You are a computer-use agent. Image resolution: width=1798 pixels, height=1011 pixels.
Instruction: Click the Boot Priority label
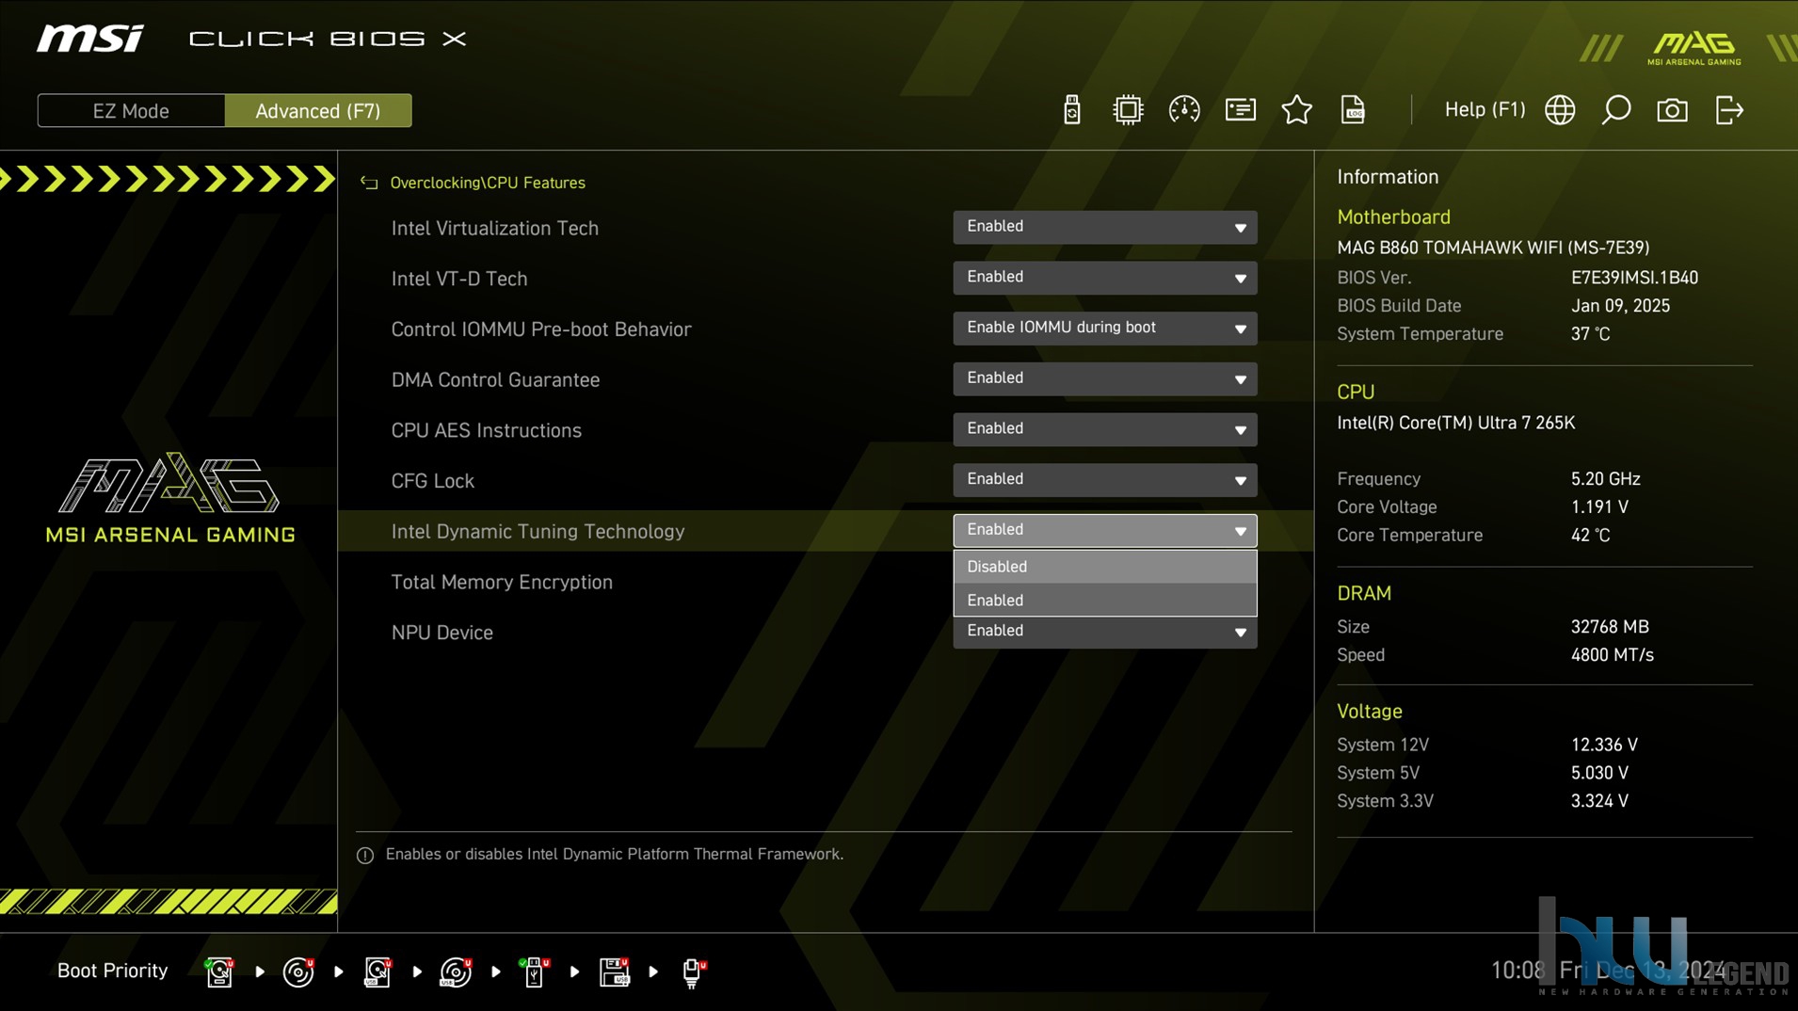[x=112, y=971]
